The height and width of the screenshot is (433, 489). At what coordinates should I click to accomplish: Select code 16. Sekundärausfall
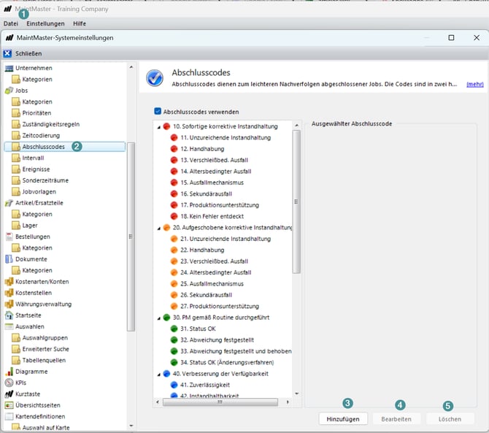(206, 193)
